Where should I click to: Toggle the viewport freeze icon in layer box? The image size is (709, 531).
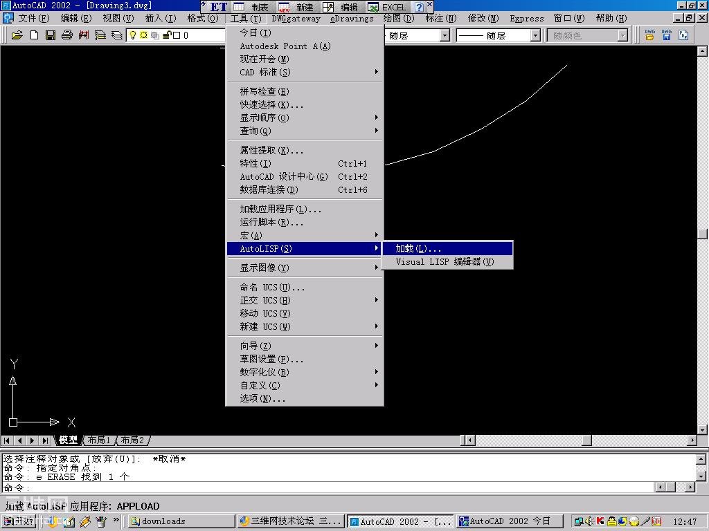155,35
